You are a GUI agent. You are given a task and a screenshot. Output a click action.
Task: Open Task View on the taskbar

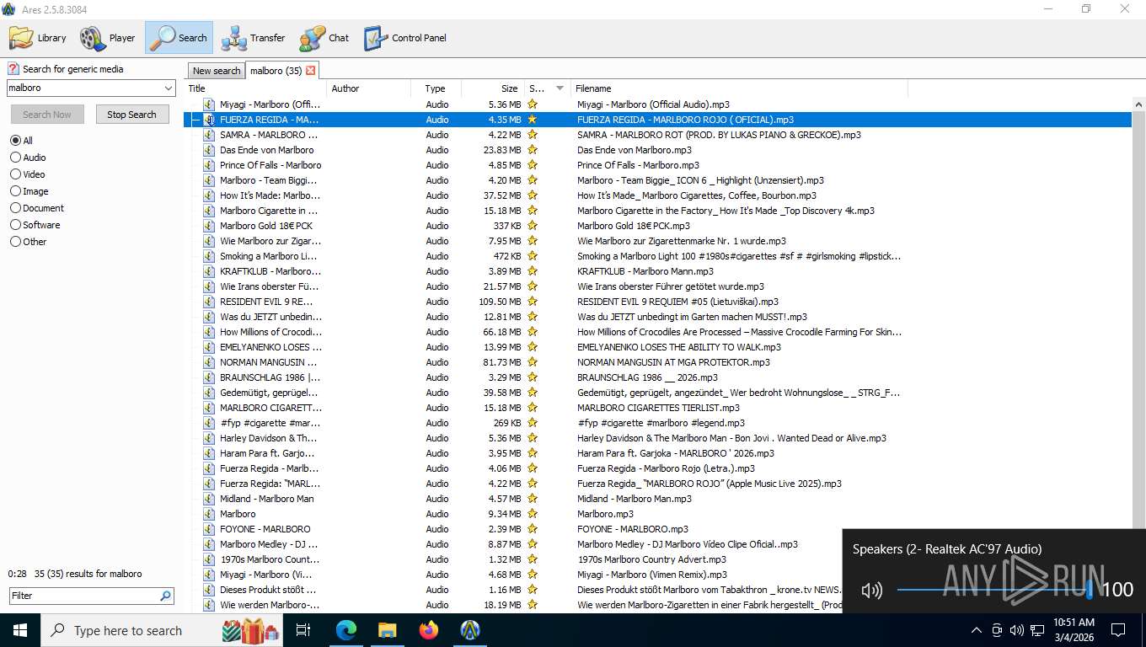point(303,630)
